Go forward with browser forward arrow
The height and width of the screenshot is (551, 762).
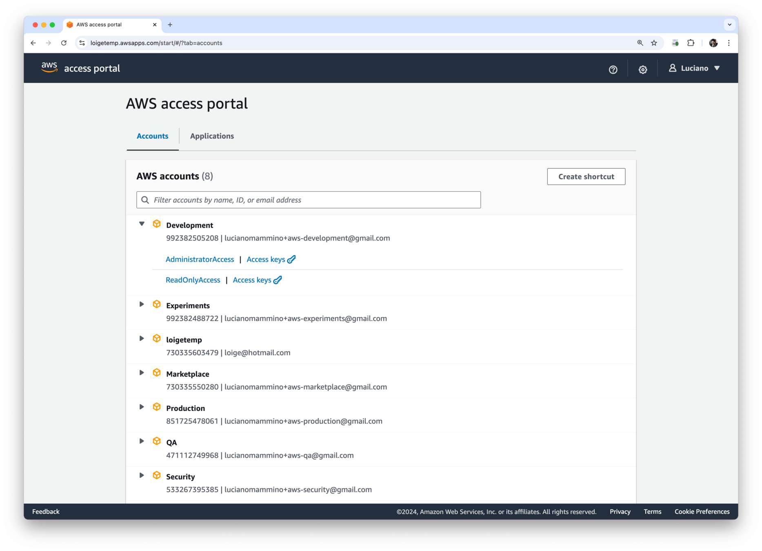tap(49, 43)
